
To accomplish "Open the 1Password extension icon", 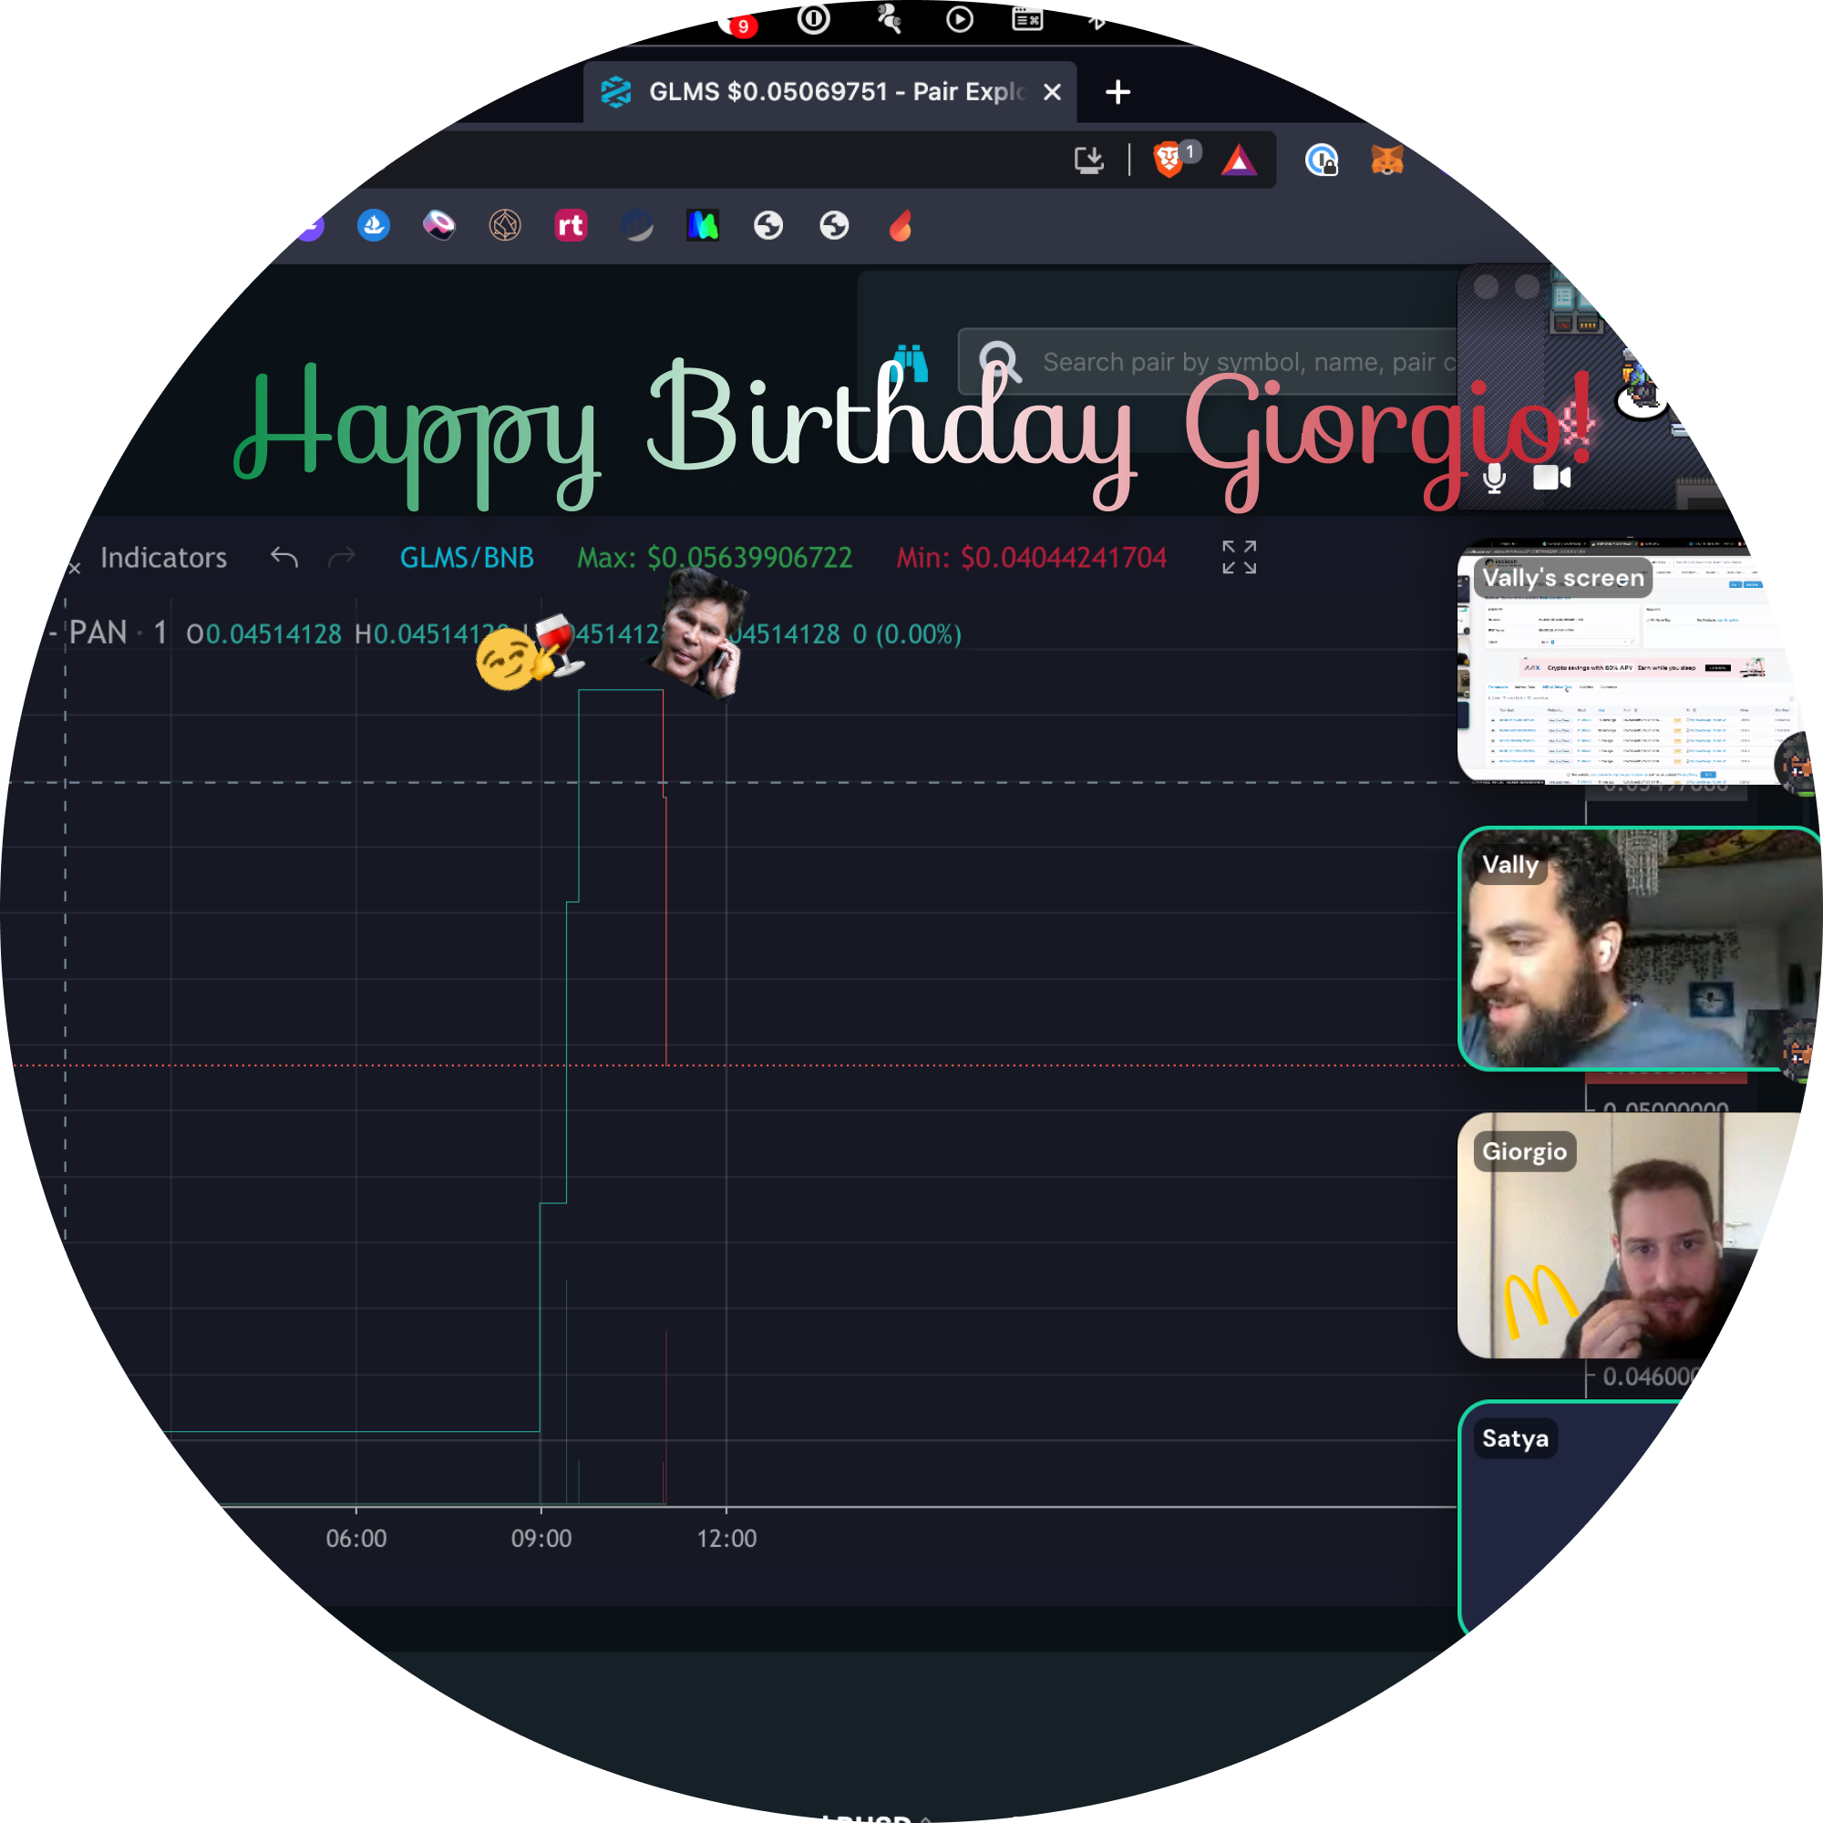I will point(1323,161).
